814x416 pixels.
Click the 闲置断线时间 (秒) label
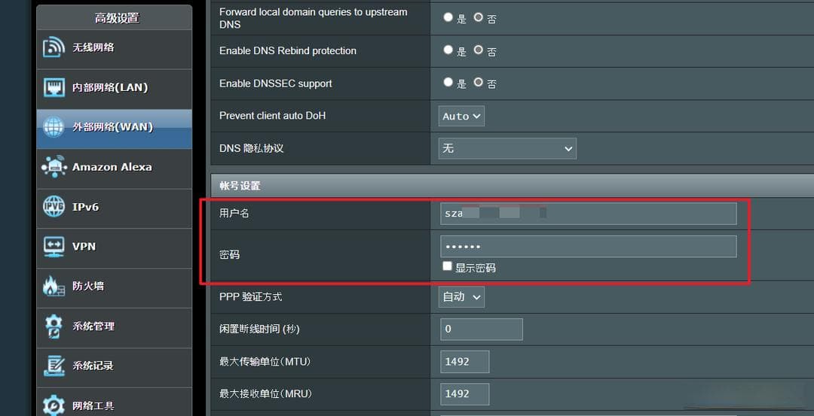[259, 329]
